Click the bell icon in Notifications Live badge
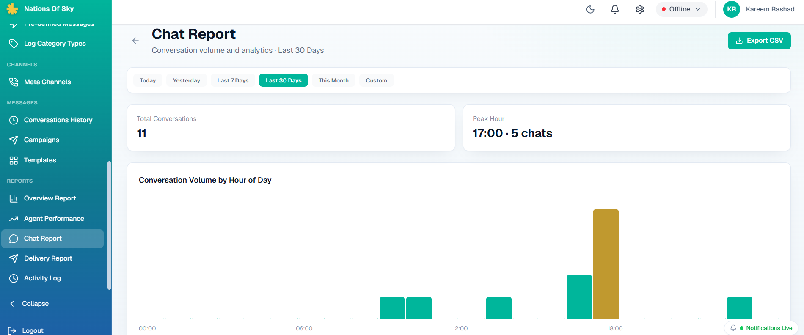804x335 pixels. pyautogui.click(x=733, y=328)
